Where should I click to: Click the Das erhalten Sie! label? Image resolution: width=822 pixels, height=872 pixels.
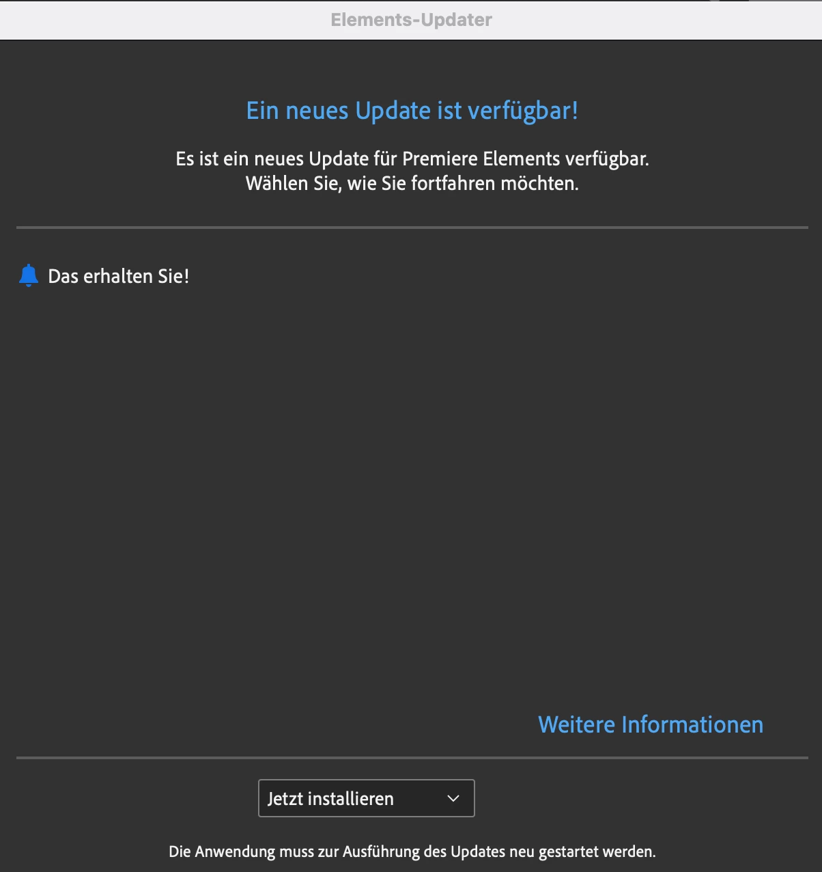click(119, 276)
